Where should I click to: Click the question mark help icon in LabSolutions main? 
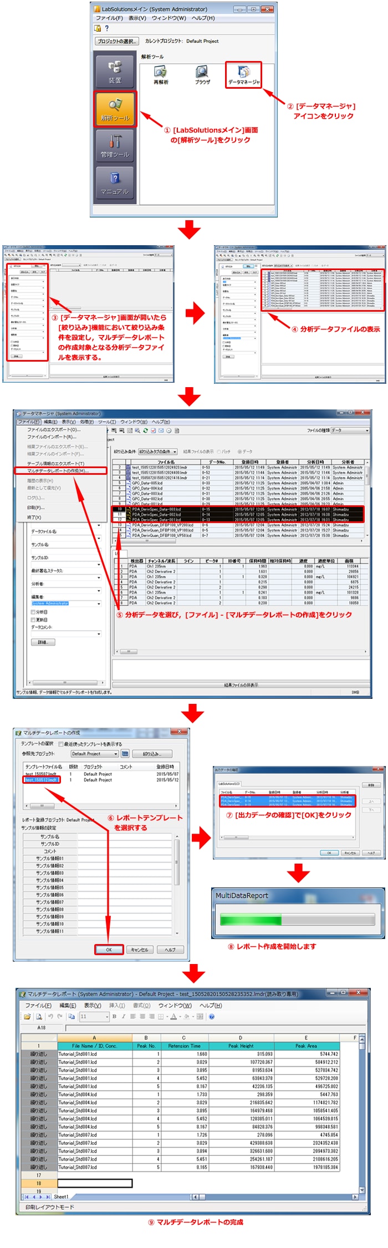click(106, 28)
